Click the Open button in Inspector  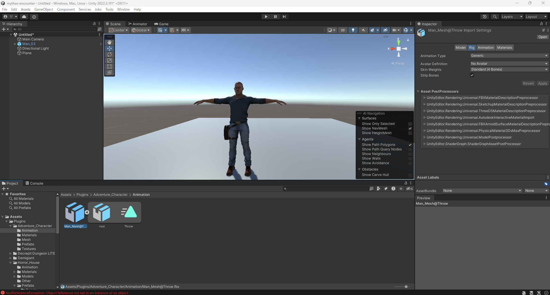pos(542,37)
